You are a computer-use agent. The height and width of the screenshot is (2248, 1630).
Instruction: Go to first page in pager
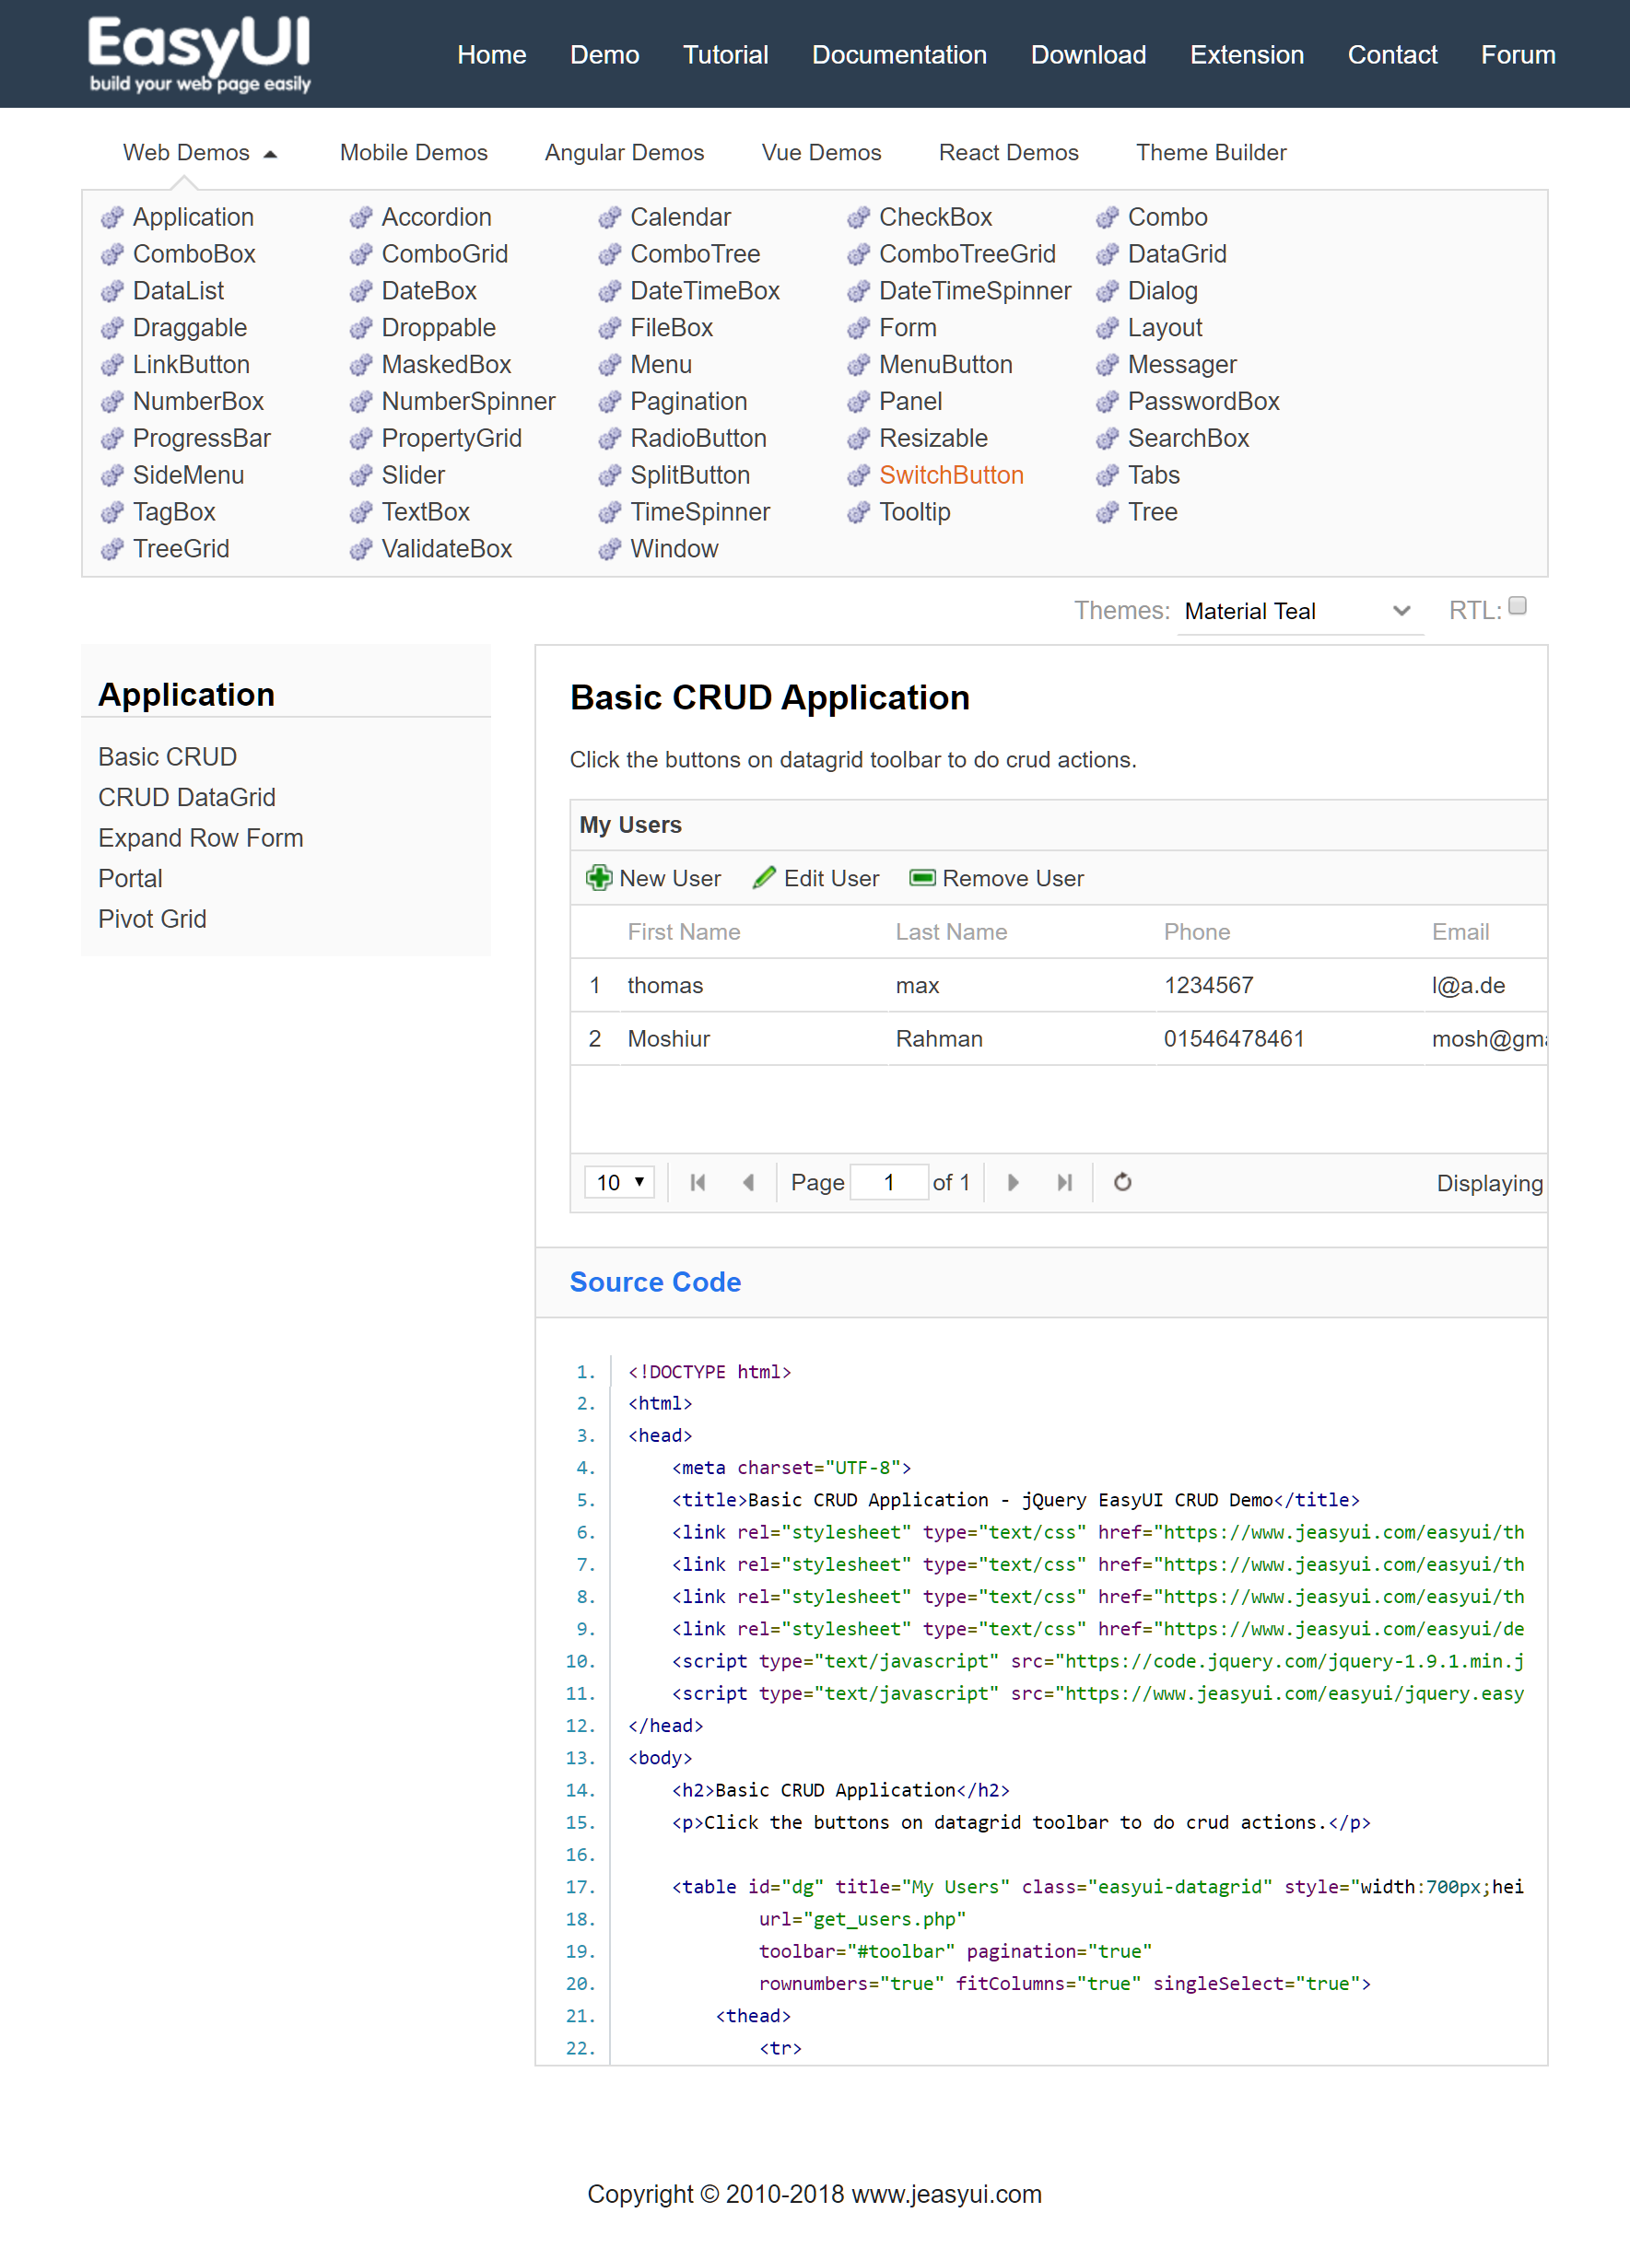pyautogui.click(x=697, y=1181)
